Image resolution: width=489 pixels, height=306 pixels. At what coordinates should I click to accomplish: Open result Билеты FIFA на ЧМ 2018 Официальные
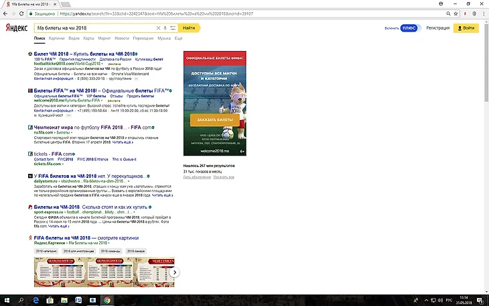101,91
